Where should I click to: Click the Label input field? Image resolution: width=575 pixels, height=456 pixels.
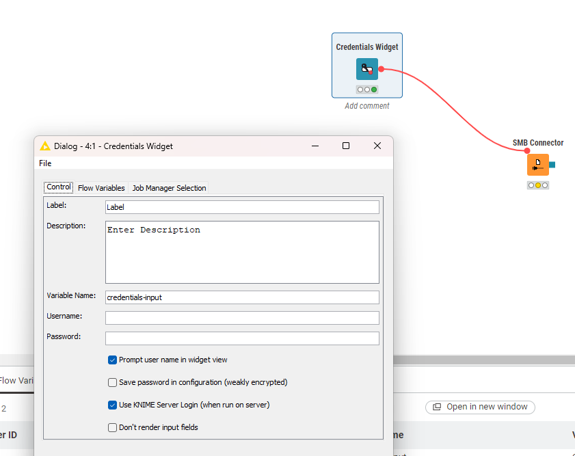pyautogui.click(x=242, y=207)
